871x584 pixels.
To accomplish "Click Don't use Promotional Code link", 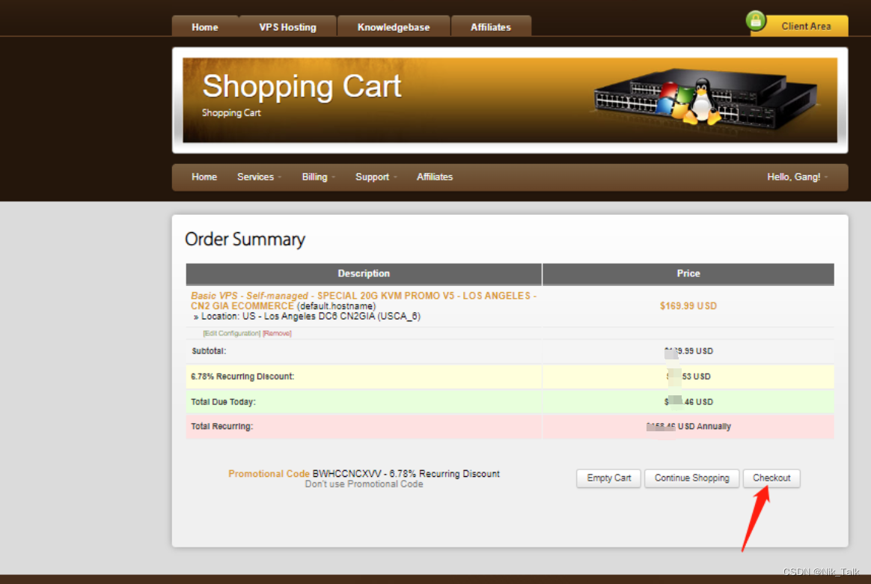I will [364, 484].
